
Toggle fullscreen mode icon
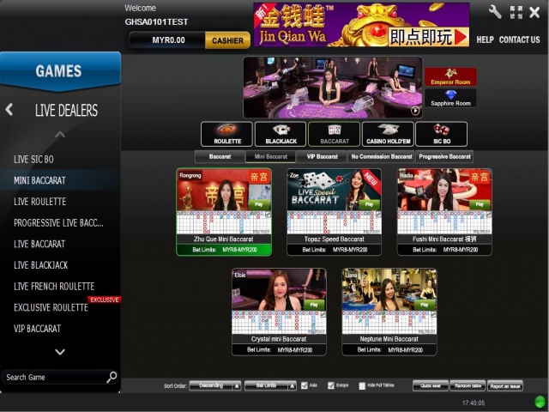516,12
